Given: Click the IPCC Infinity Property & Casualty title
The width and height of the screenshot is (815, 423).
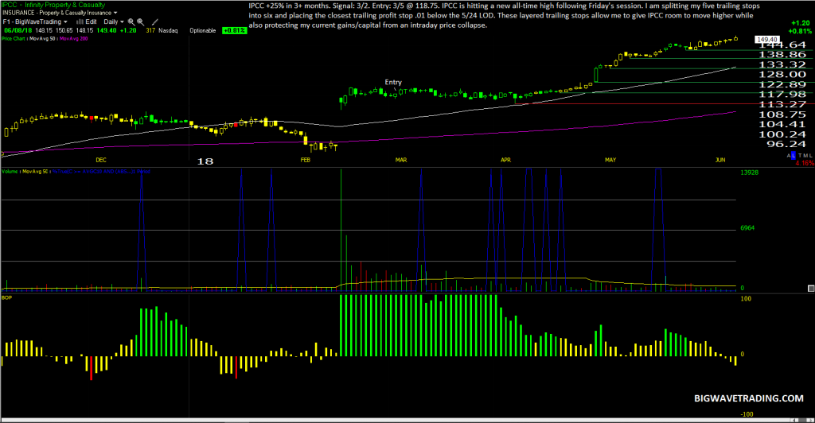Looking at the screenshot, I should 53,5.
